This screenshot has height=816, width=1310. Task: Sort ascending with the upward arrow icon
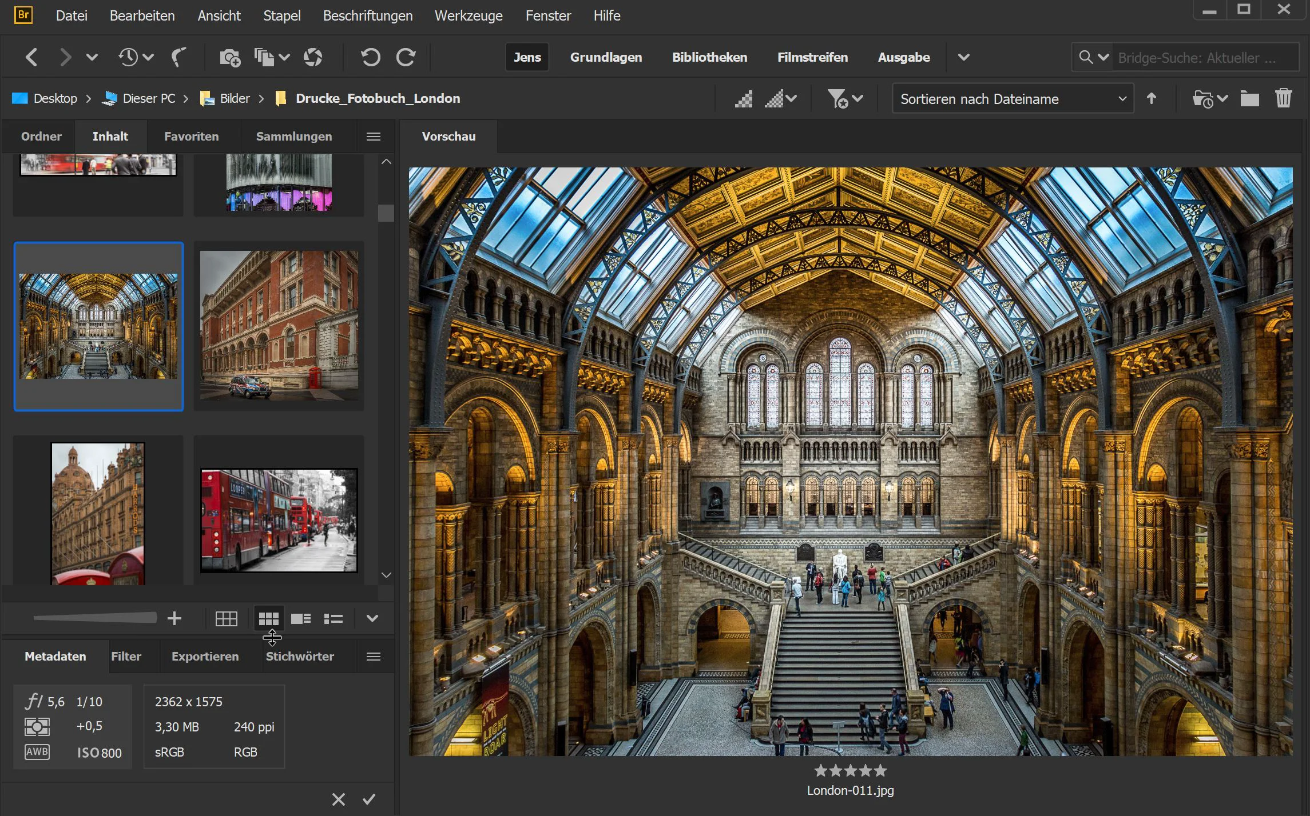tap(1151, 98)
